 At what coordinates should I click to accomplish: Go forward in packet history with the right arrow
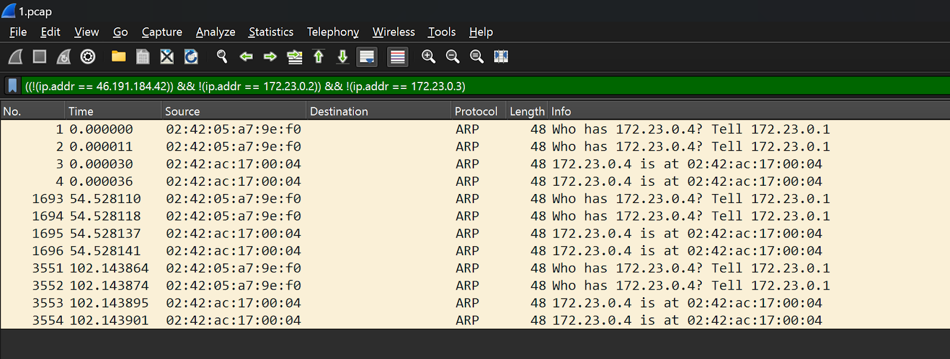(x=270, y=56)
